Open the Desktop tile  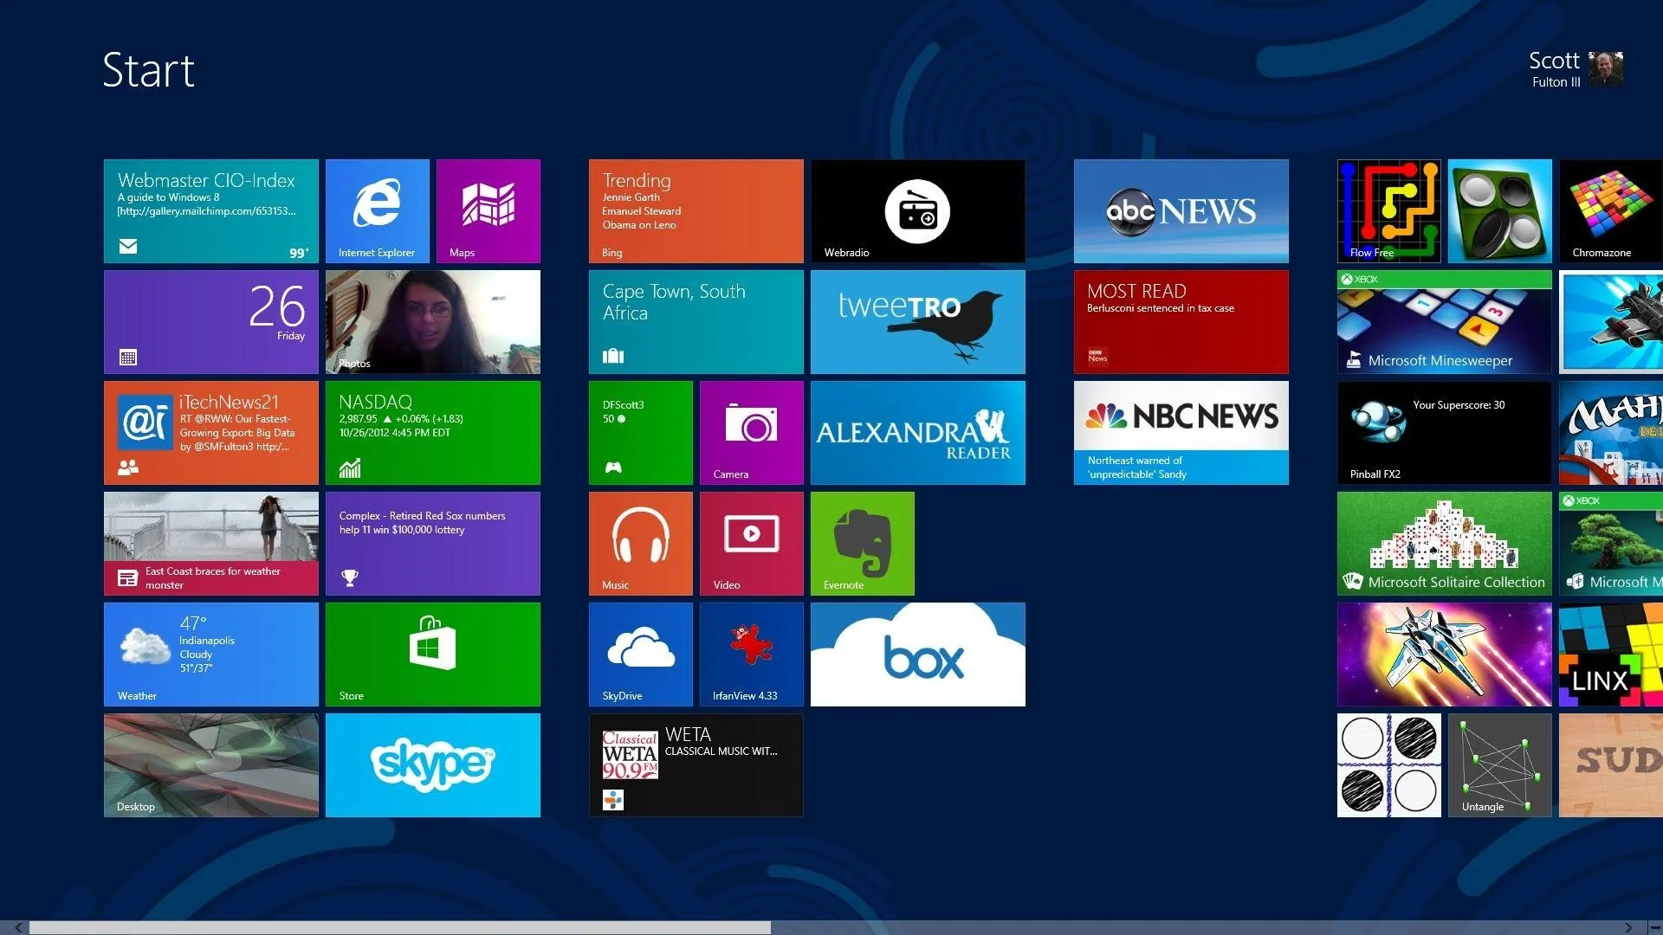210,764
